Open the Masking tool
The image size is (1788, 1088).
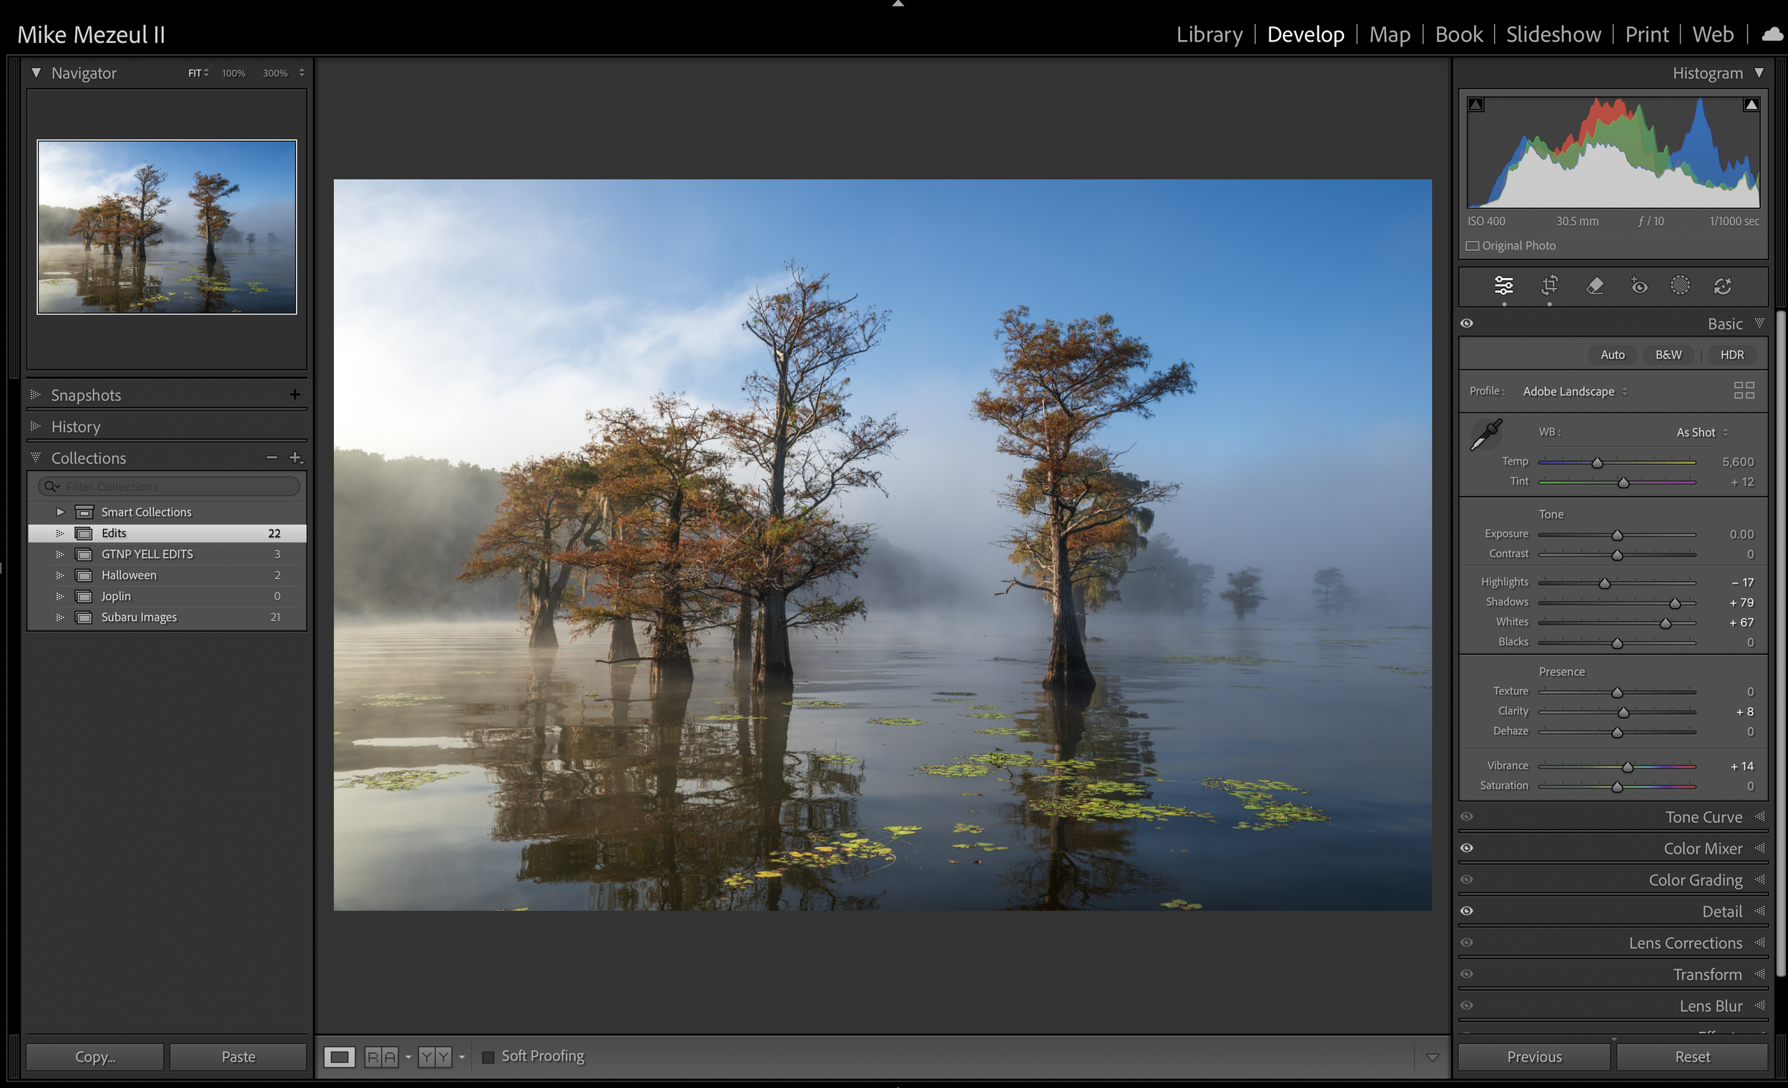[1680, 286]
